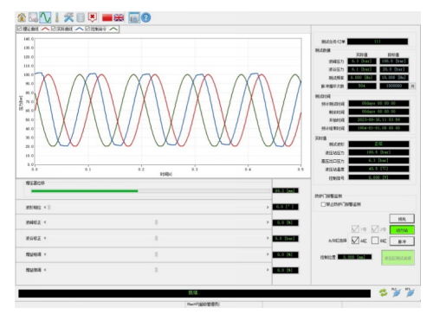Switch language using the Chinese flag
The width and height of the screenshot is (433, 321).
107,17
